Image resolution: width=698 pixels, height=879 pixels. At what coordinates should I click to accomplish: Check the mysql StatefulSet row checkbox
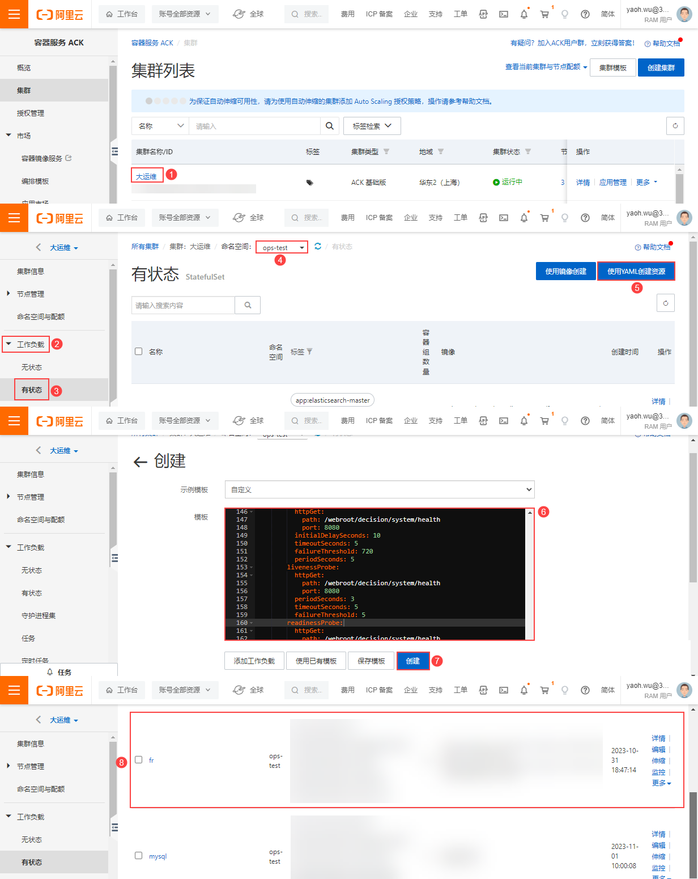(x=138, y=856)
